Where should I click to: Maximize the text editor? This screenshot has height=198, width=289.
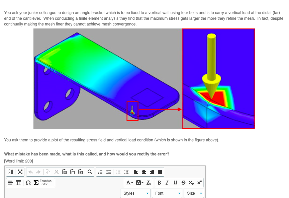(x=20, y=172)
